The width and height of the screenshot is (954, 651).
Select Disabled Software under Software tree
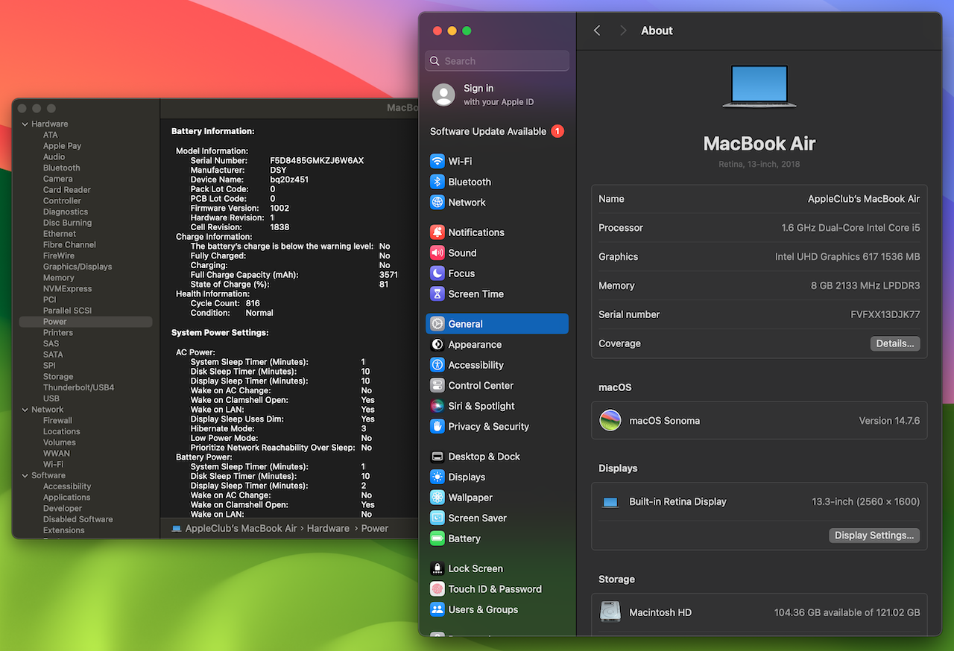78,519
